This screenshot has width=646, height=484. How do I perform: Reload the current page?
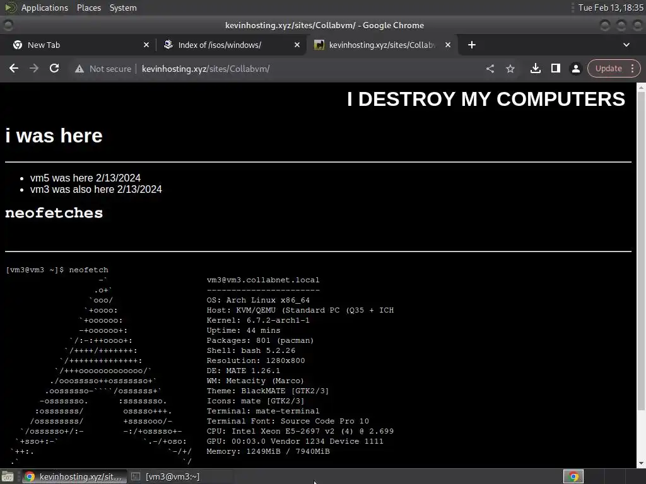point(54,69)
